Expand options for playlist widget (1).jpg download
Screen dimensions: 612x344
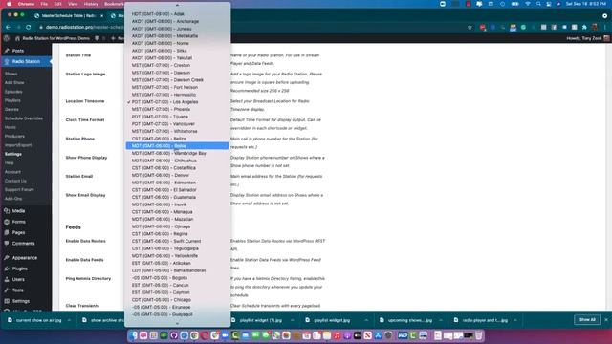[292, 320]
